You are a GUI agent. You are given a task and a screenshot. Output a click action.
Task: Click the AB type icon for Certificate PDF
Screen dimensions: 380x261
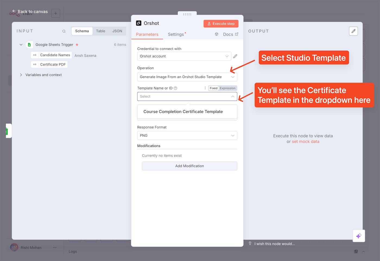point(35,65)
